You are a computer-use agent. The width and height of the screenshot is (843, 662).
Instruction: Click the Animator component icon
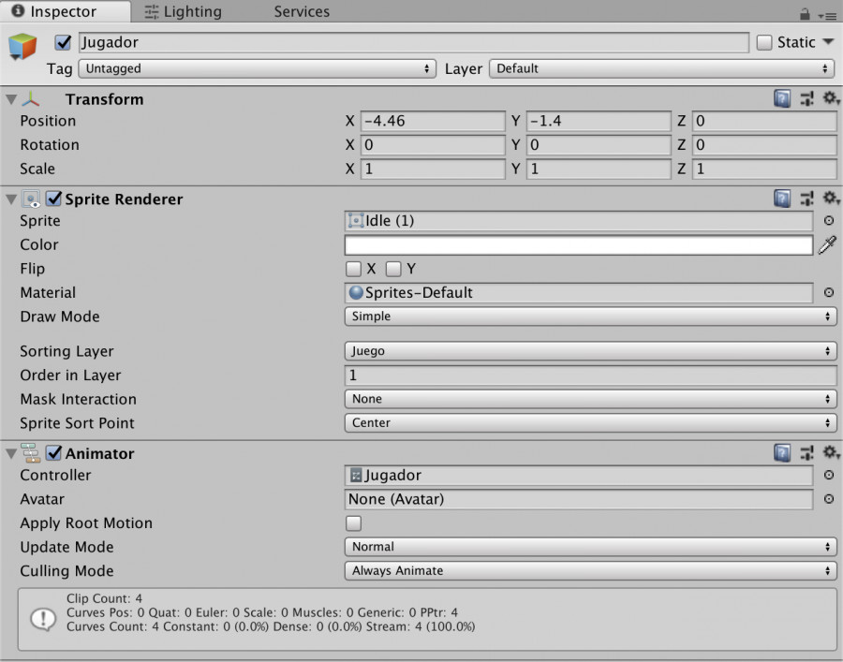click(x=31, y=453)
